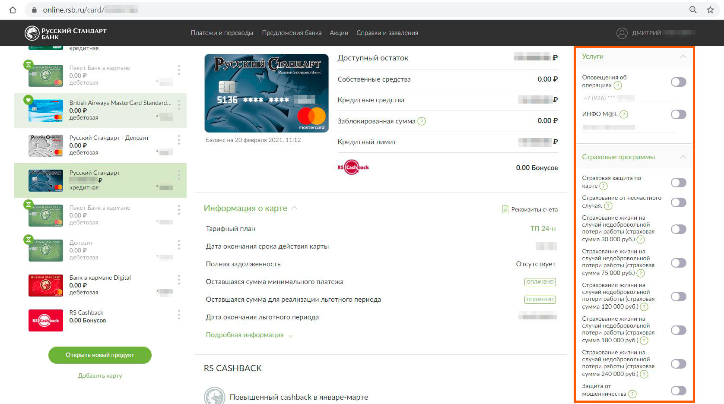Click Повышенный cashback в январе-марте offer
724x404 pixels.
299,397
